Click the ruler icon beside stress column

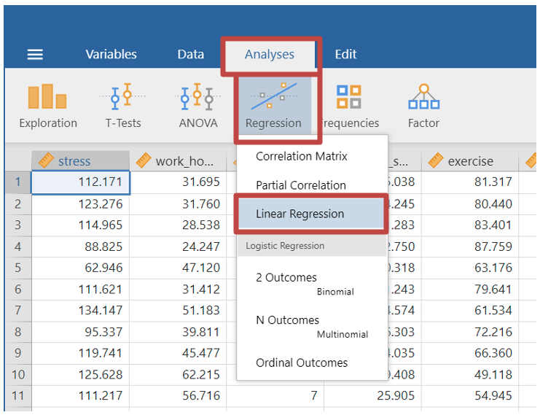pos(46,161)
